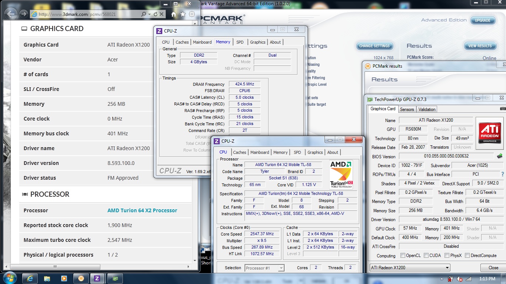Viewport: 506px width, 284px height.
Task: Click the tray power battery icon
Action: click(x=451, y=279)
